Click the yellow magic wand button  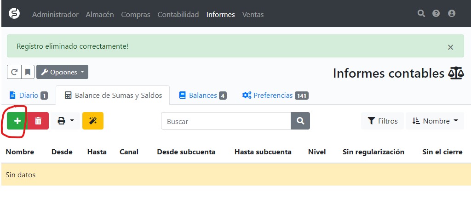click(92, 121)
